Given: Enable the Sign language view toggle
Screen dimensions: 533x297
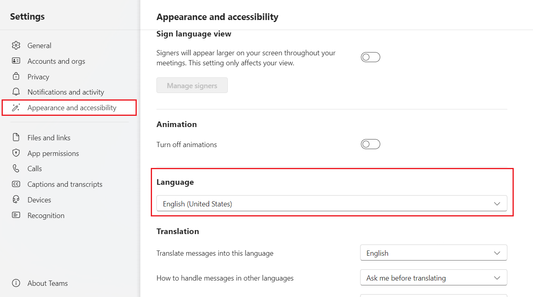Looking at the screenshot, I should point(370,57).
